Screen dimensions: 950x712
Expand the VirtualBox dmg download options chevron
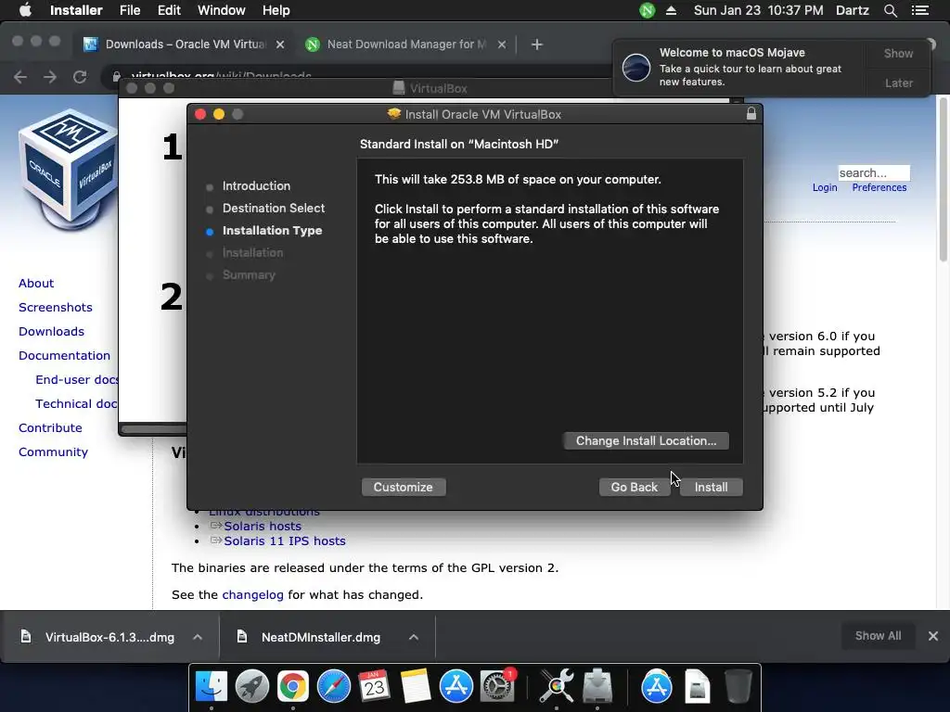tap(198, 637)
